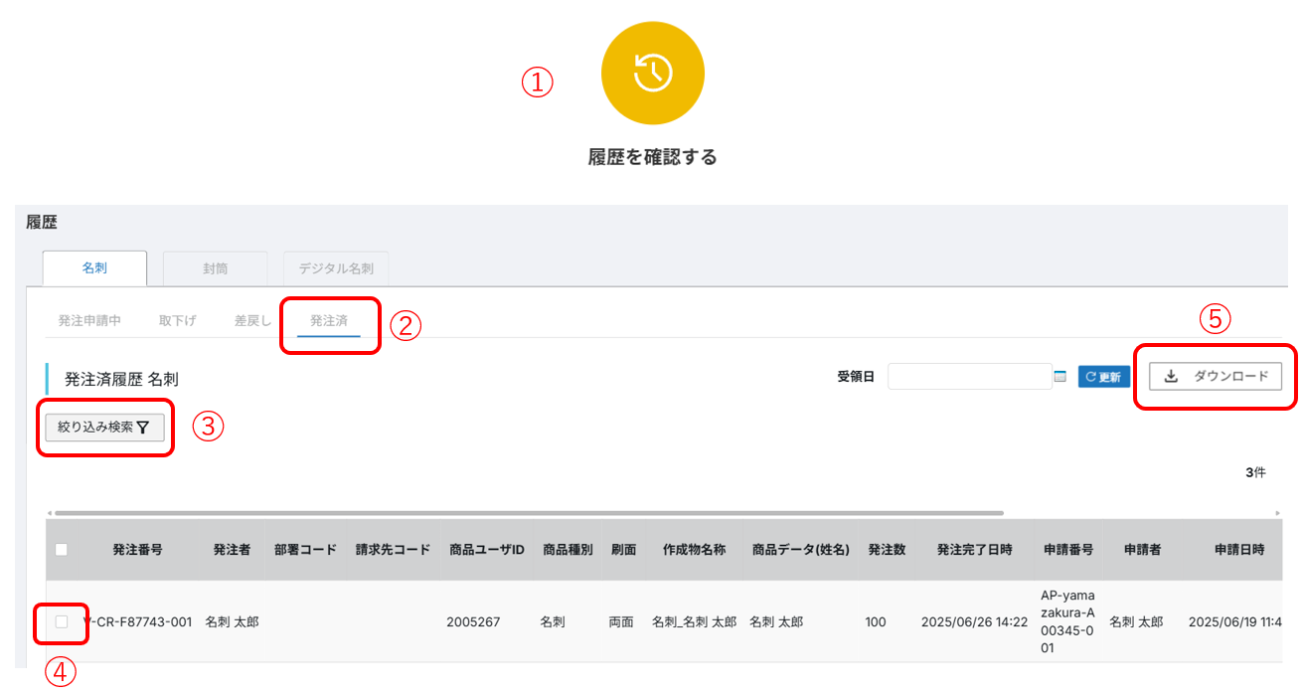1303x695 pixels.
Task: Select all rows with header checkbox
Action: point(62,549)
